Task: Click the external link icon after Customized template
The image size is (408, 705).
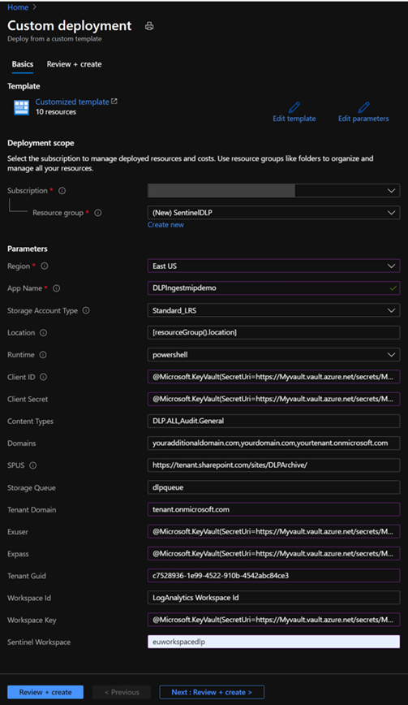Action: (x=114, y=102)
